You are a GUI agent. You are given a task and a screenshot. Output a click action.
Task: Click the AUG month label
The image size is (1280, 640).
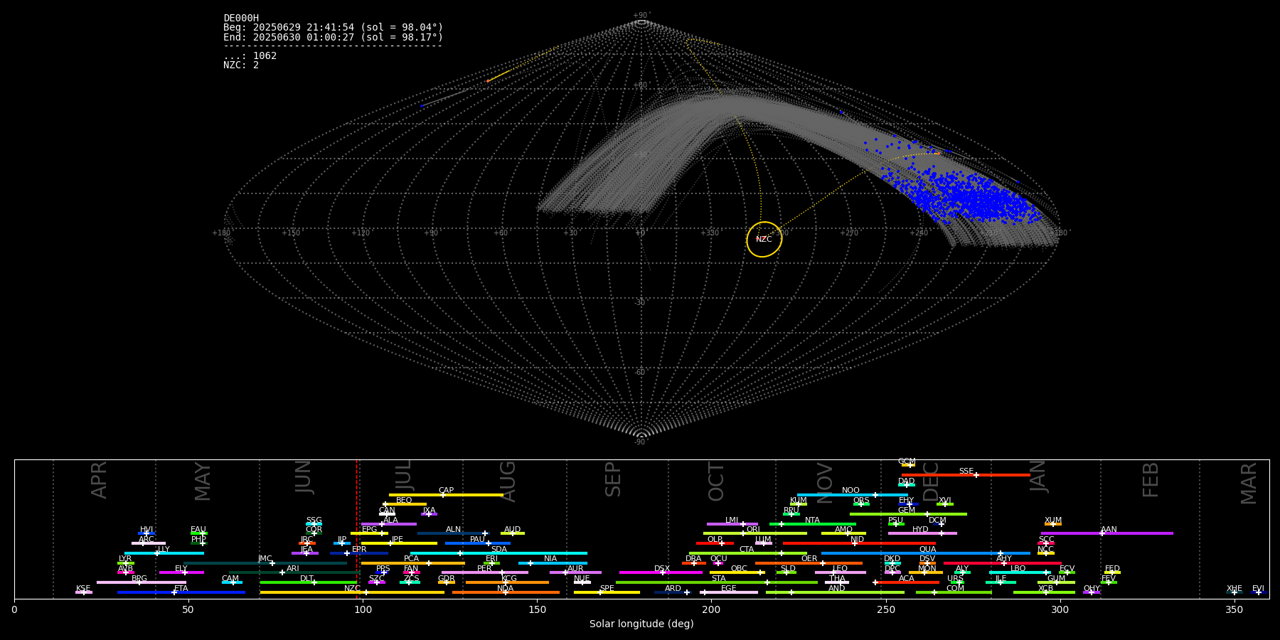(x=508, y=481)
